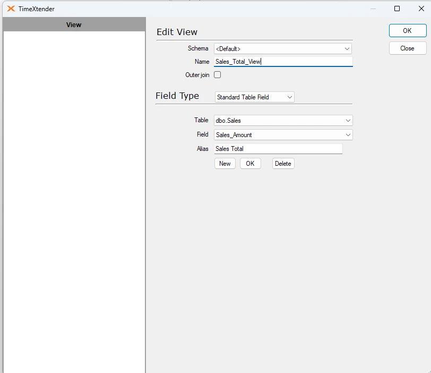431x373 pixels.
Task: Click the Field Type label
Action: pyautogui.click(x=177, y=96)
